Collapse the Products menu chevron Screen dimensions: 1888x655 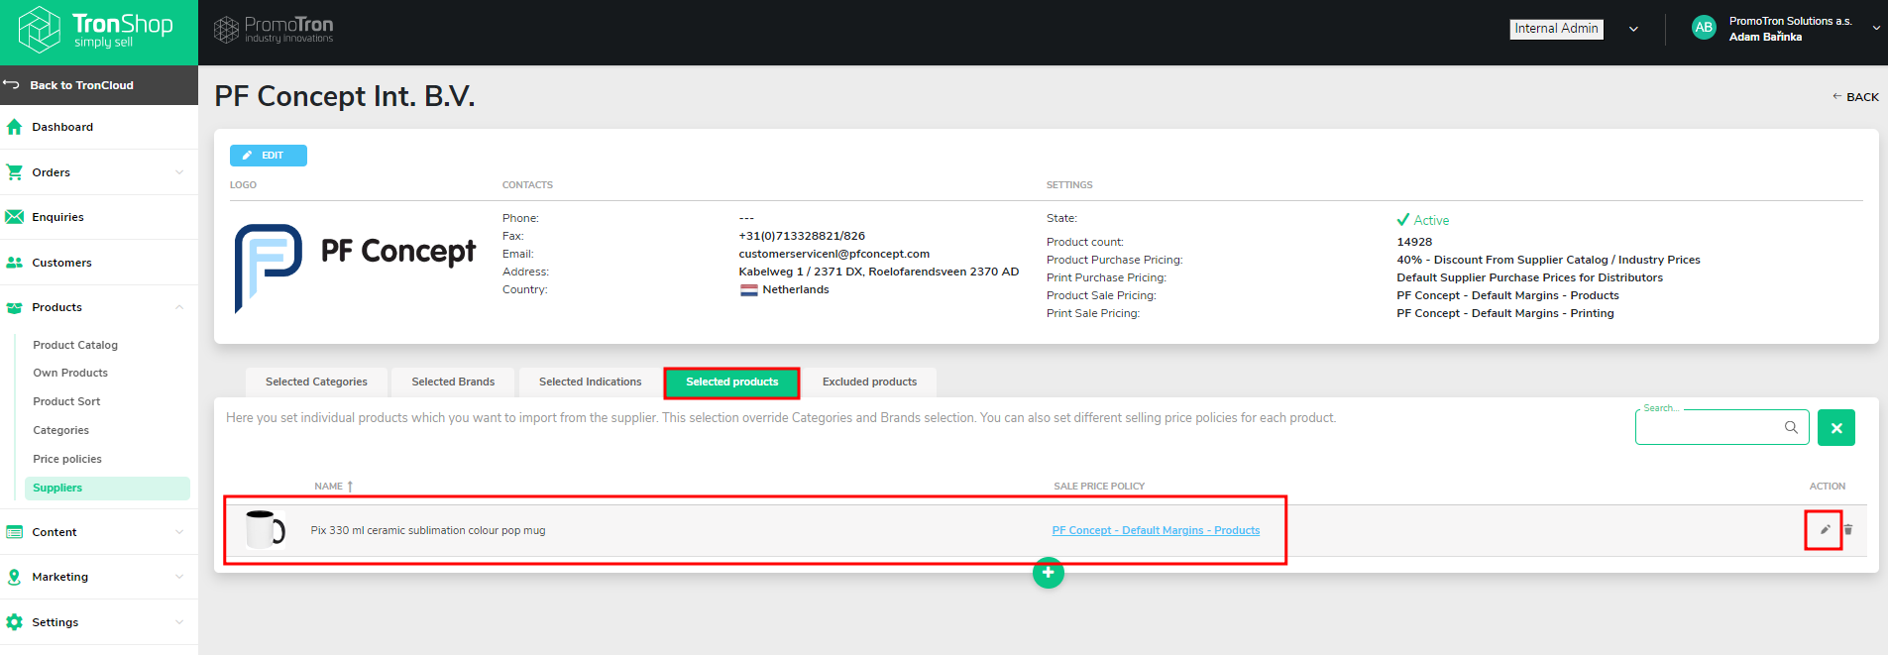(179, 307)
